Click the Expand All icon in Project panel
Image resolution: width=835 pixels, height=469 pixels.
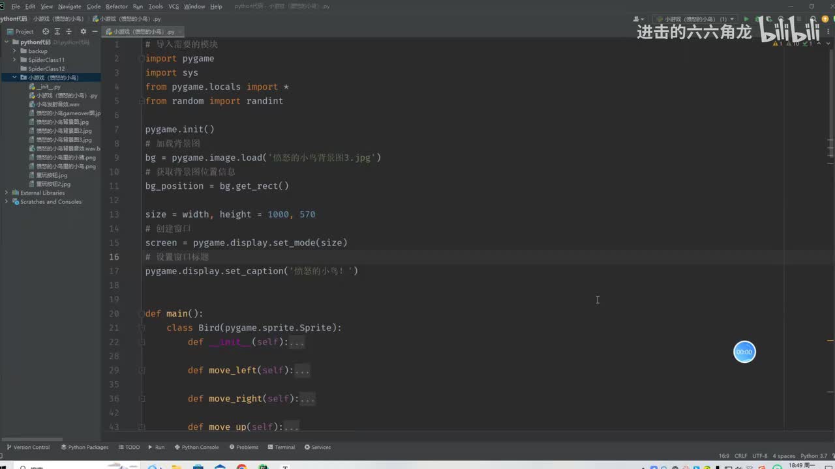pos(57,31)
